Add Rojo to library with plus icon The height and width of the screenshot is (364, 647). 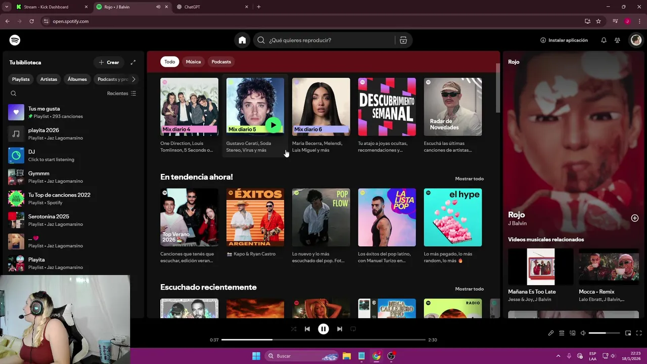coord(635,218)
